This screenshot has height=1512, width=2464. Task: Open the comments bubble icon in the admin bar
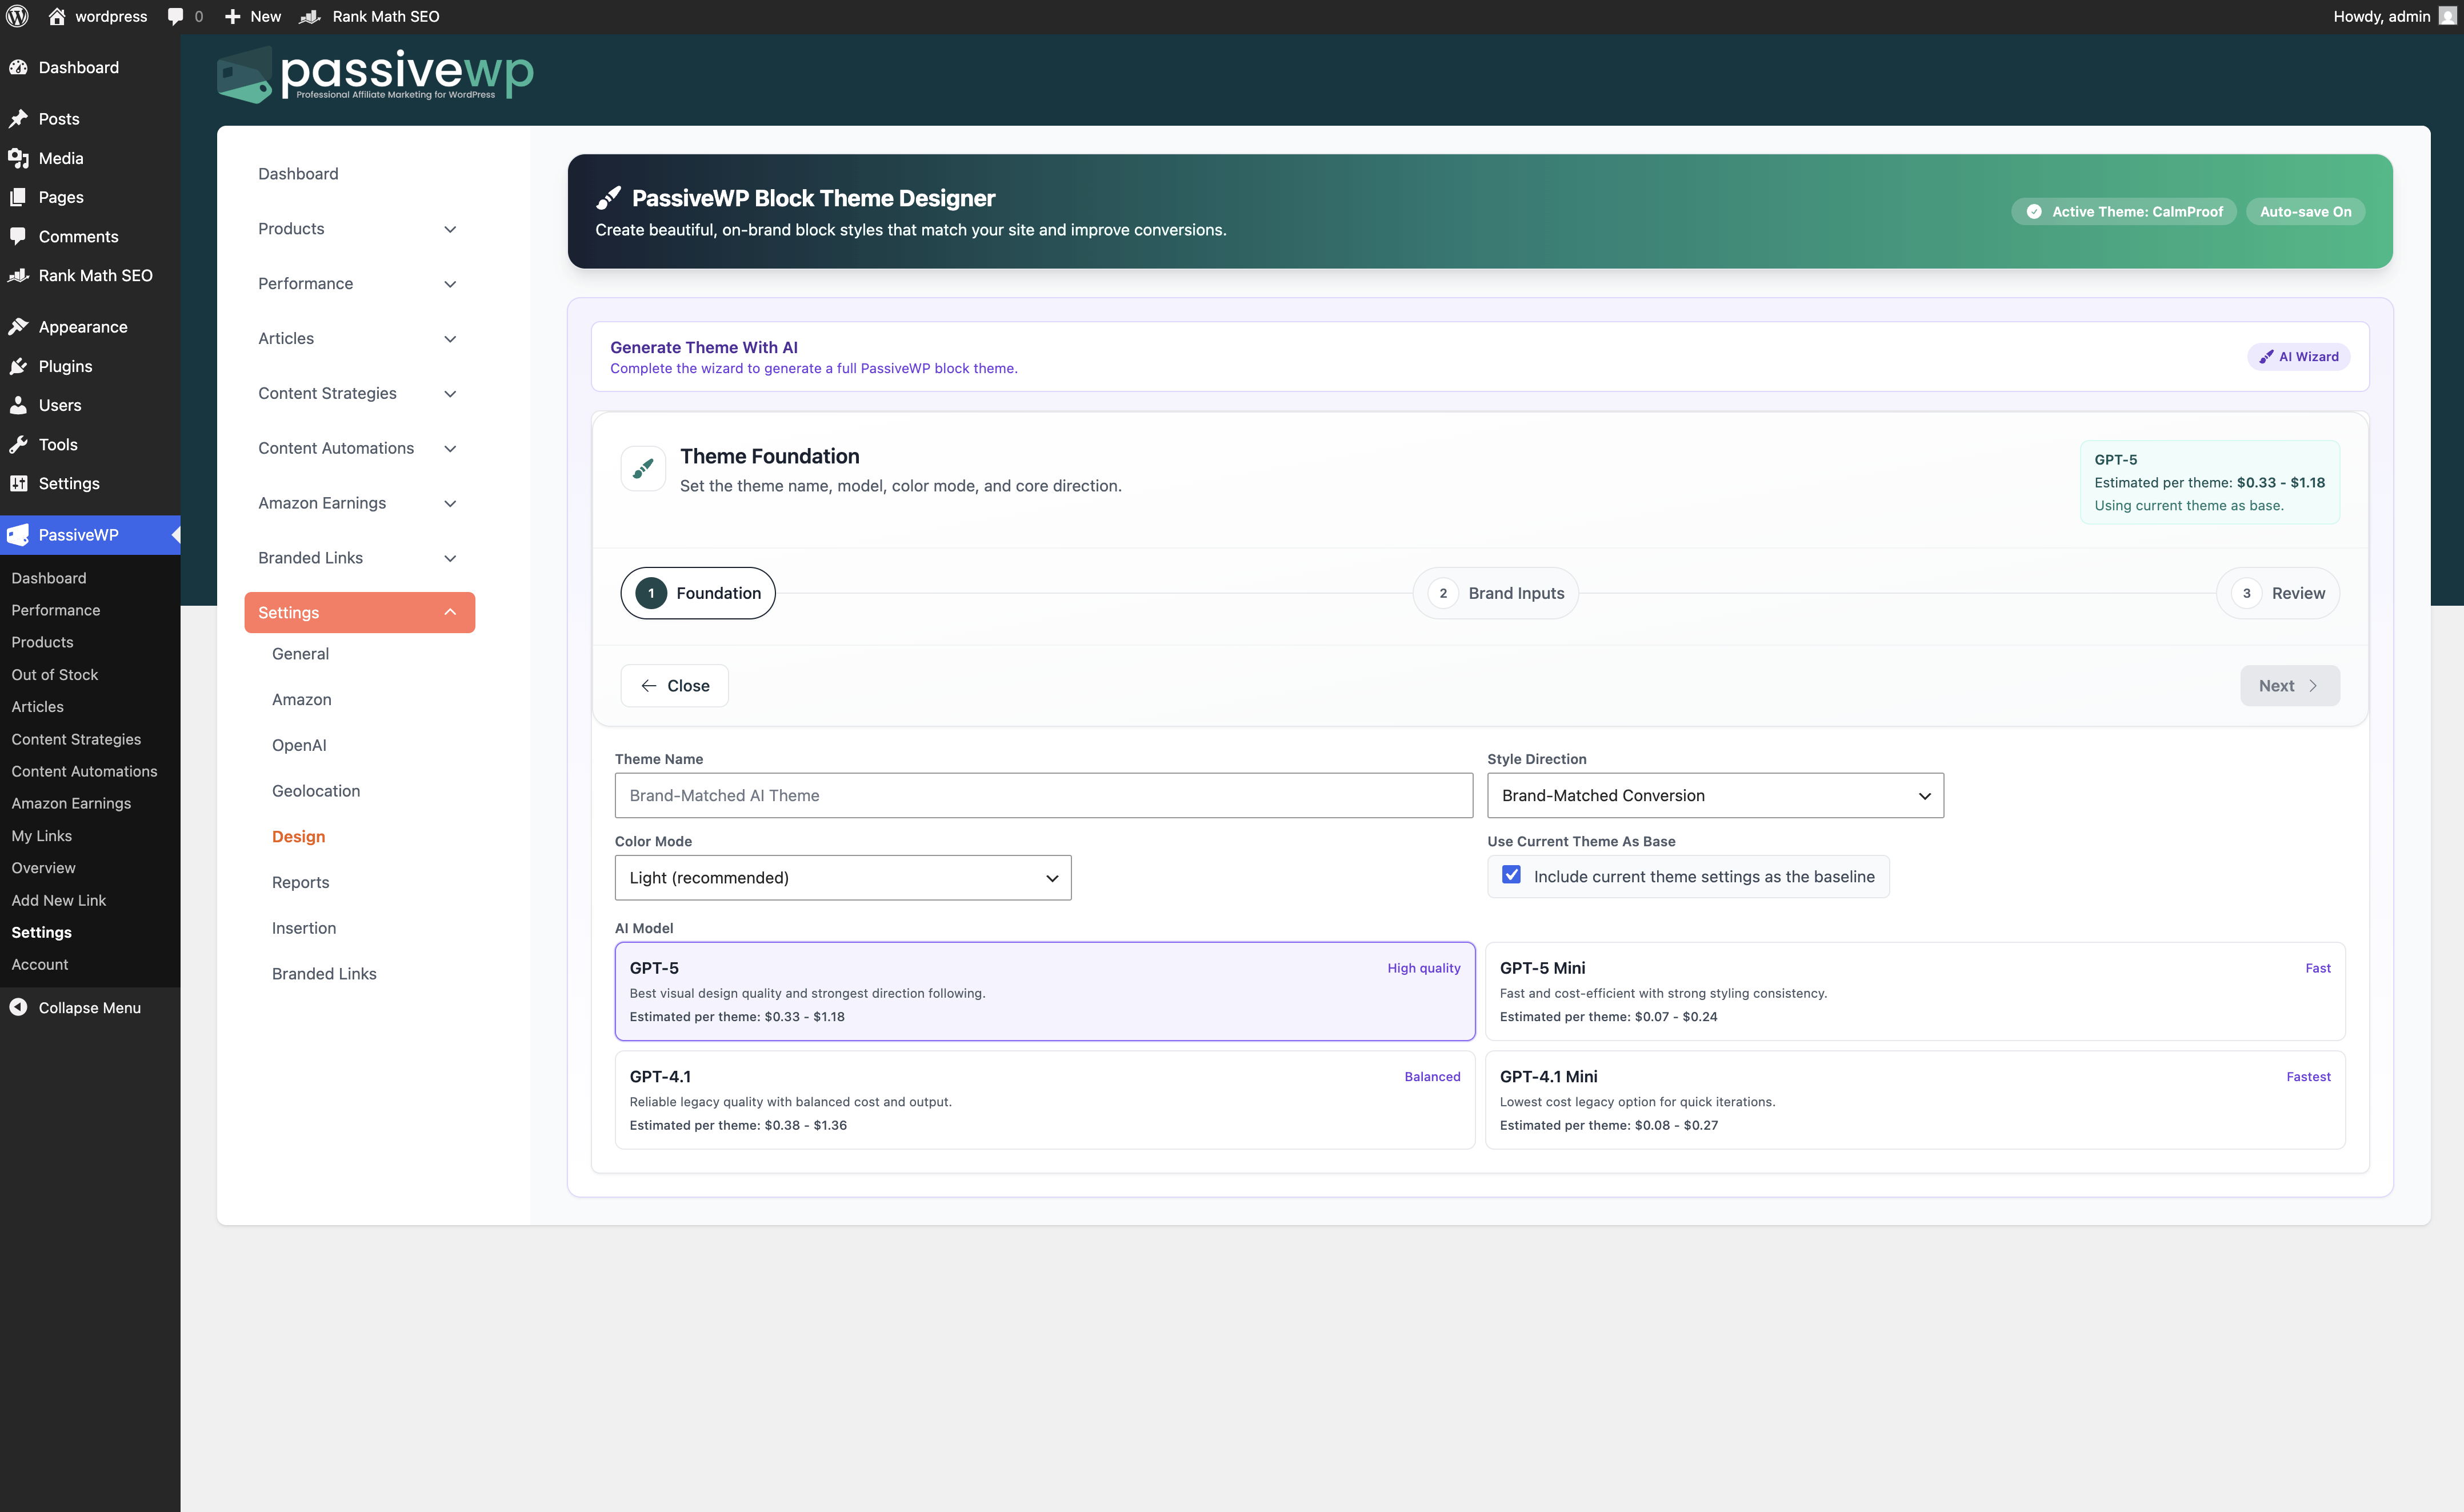click(176, 16)
